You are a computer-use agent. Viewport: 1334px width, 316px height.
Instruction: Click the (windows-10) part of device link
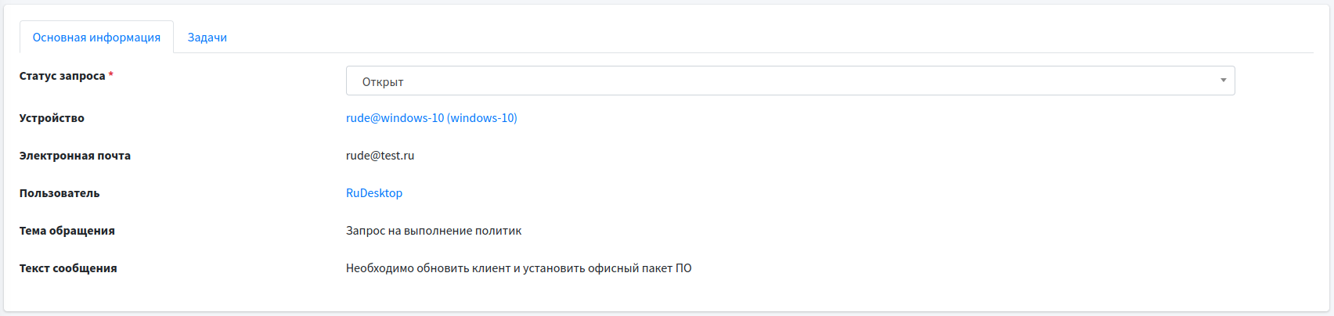click(x=482, y=118)
